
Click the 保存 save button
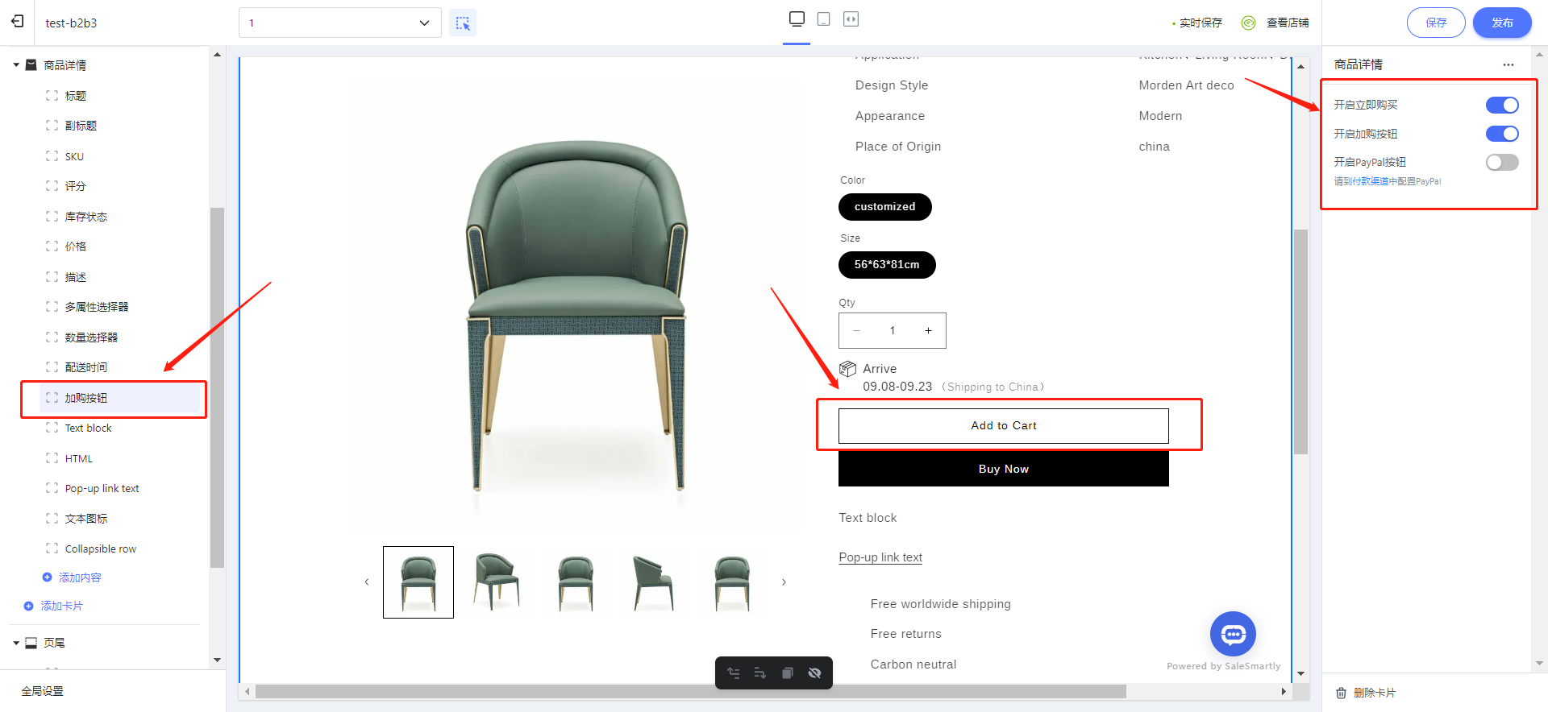tap(1436, 23)
